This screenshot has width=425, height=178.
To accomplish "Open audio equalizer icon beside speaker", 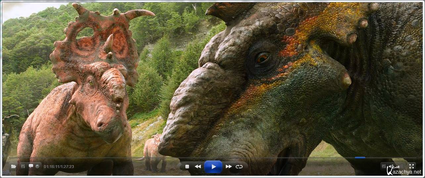I will pos(384,166).
